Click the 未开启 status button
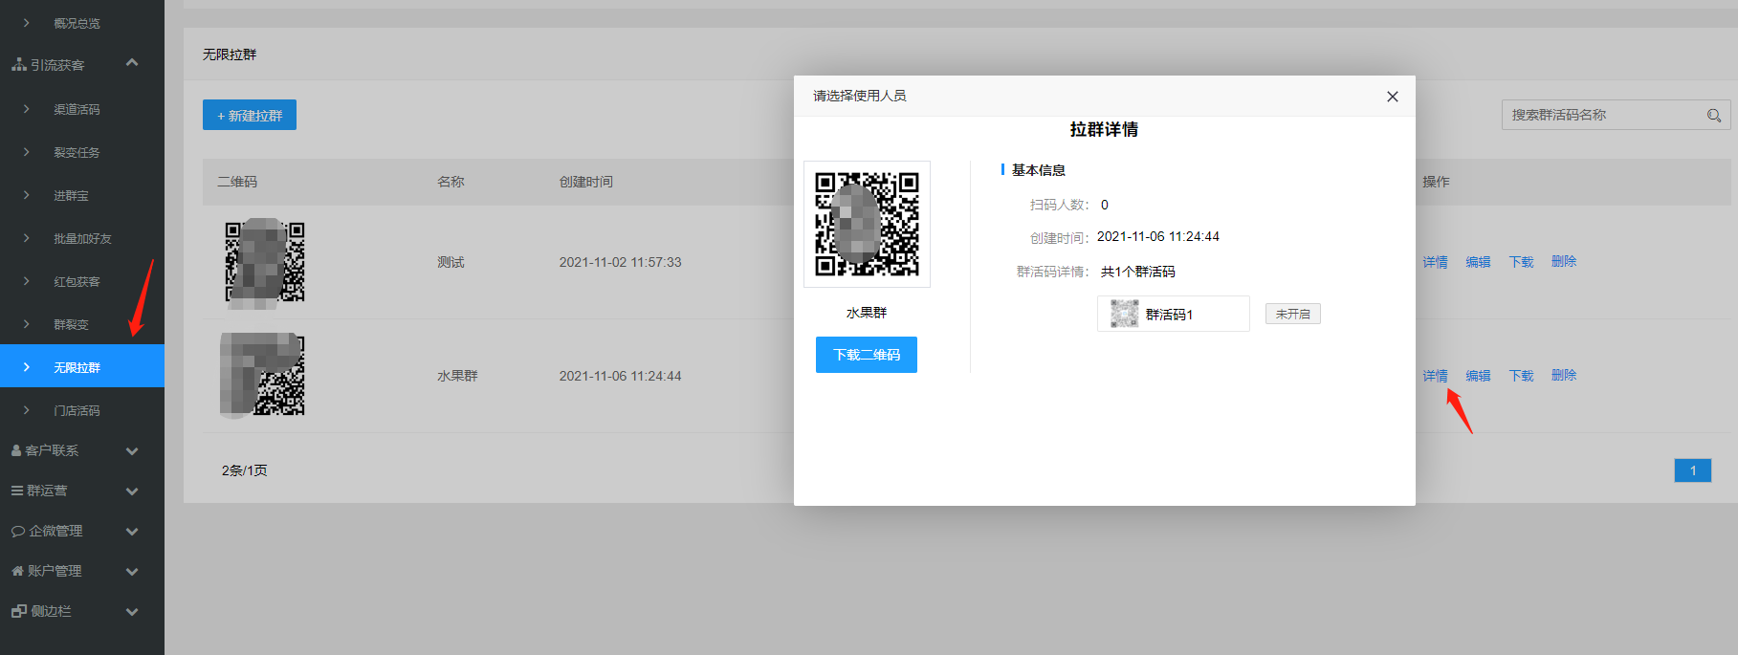 pyautogui.click(x=1293, y=314)
